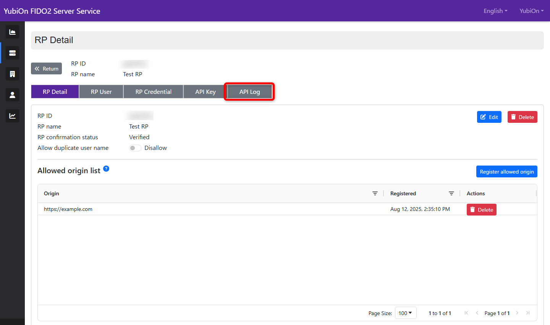Click the Verified confirmation status value
This screenshot has height=325, width=550.
point(139,137)
